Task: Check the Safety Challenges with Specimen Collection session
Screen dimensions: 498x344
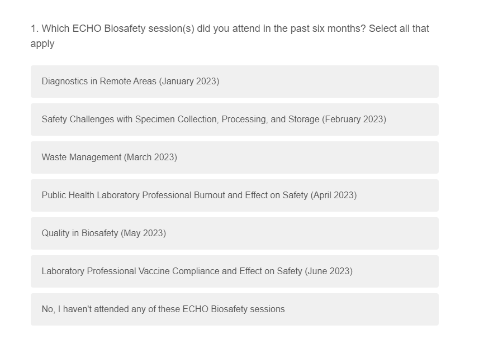Action: (214, 120)
